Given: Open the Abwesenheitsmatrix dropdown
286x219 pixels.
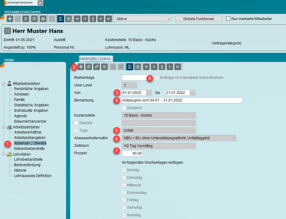Looking at the screenshot, I should pyautogui.click(x=179, y=138).
